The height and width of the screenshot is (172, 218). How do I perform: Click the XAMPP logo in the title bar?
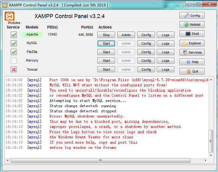click(x=5, y=5)
